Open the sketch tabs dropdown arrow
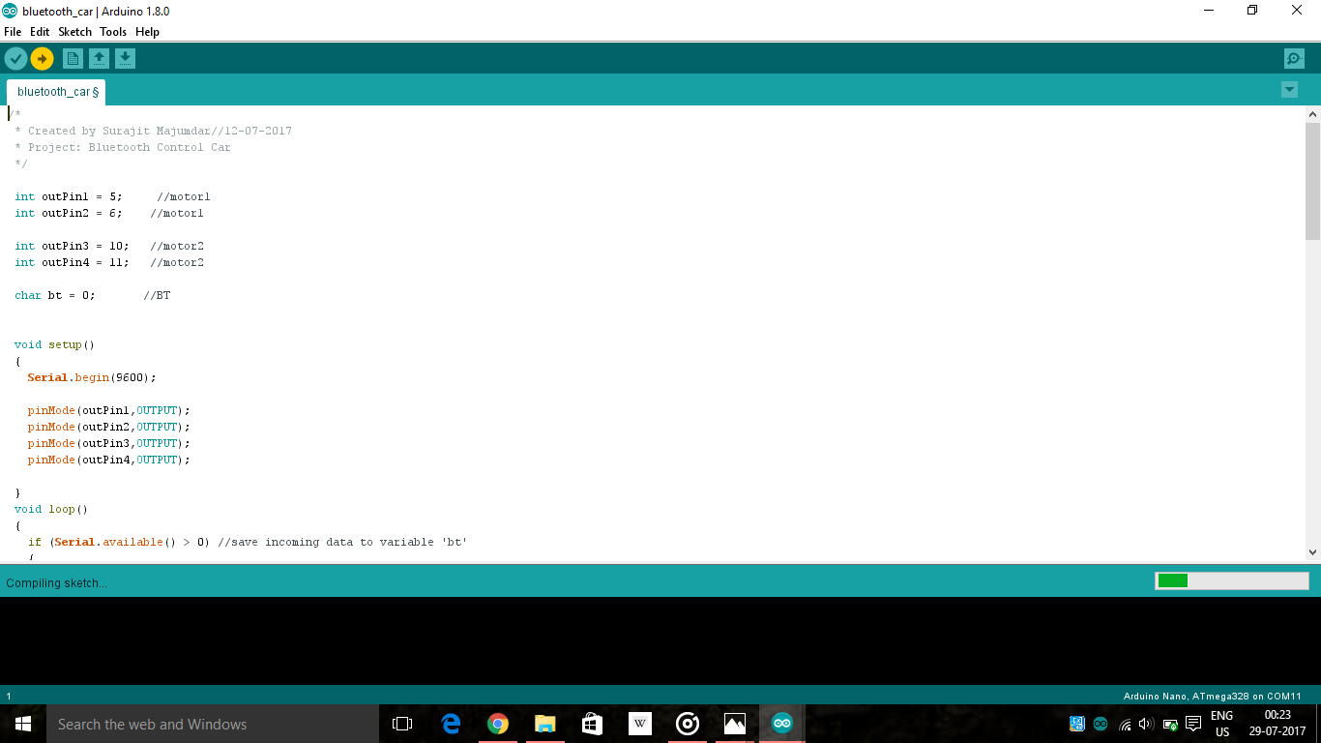This screenshot has height=743, width=1321. 1289,89
